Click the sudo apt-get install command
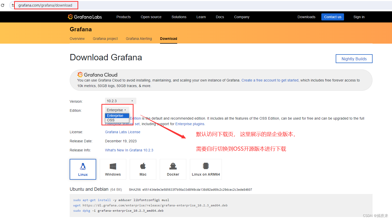Viewport: 392px width, 220px height. click(x=121, y=200)
